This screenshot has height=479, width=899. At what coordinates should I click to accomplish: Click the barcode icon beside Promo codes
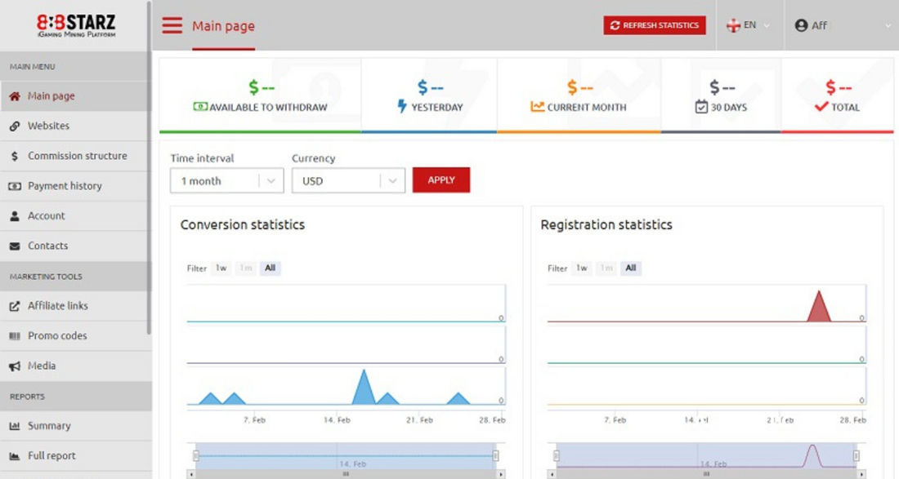[x=15, y=336]
